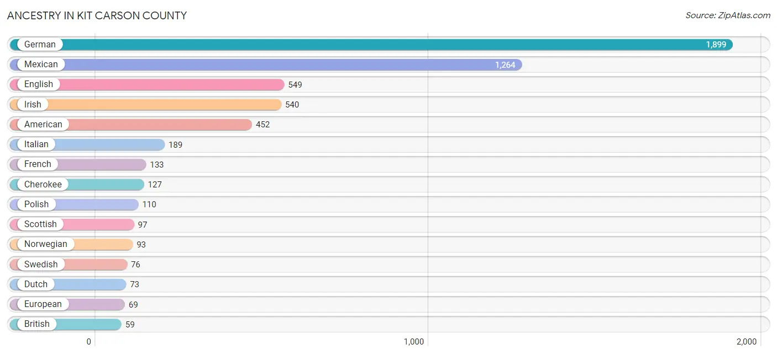The width and height of the screenshot is (777, 355).
Task: Click the 1,264 value on Mexican bar
Action: pyautogui.click(x=505, y=65)
